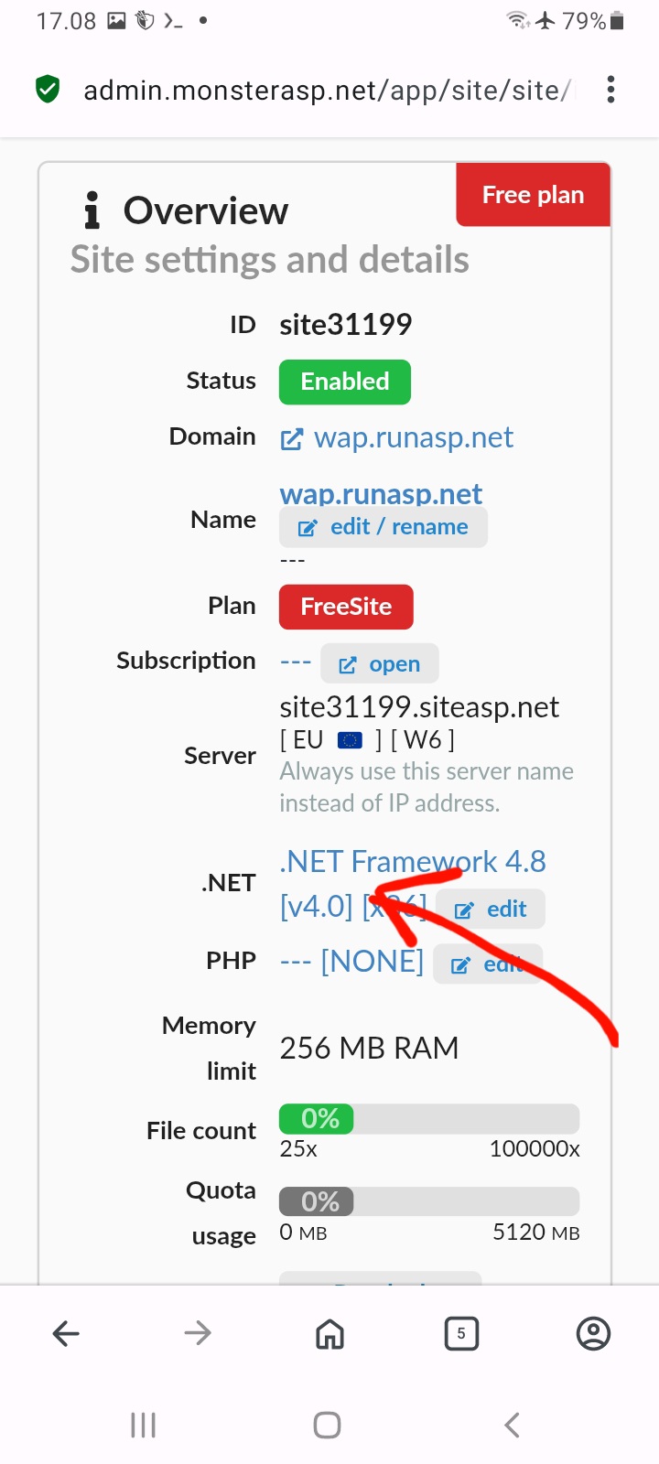
Task: Open the tab switcher showing 5 tabs
Action: [x=461, y=1333]
